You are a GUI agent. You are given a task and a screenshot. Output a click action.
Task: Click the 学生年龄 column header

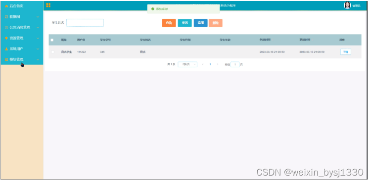click(225, 40)
